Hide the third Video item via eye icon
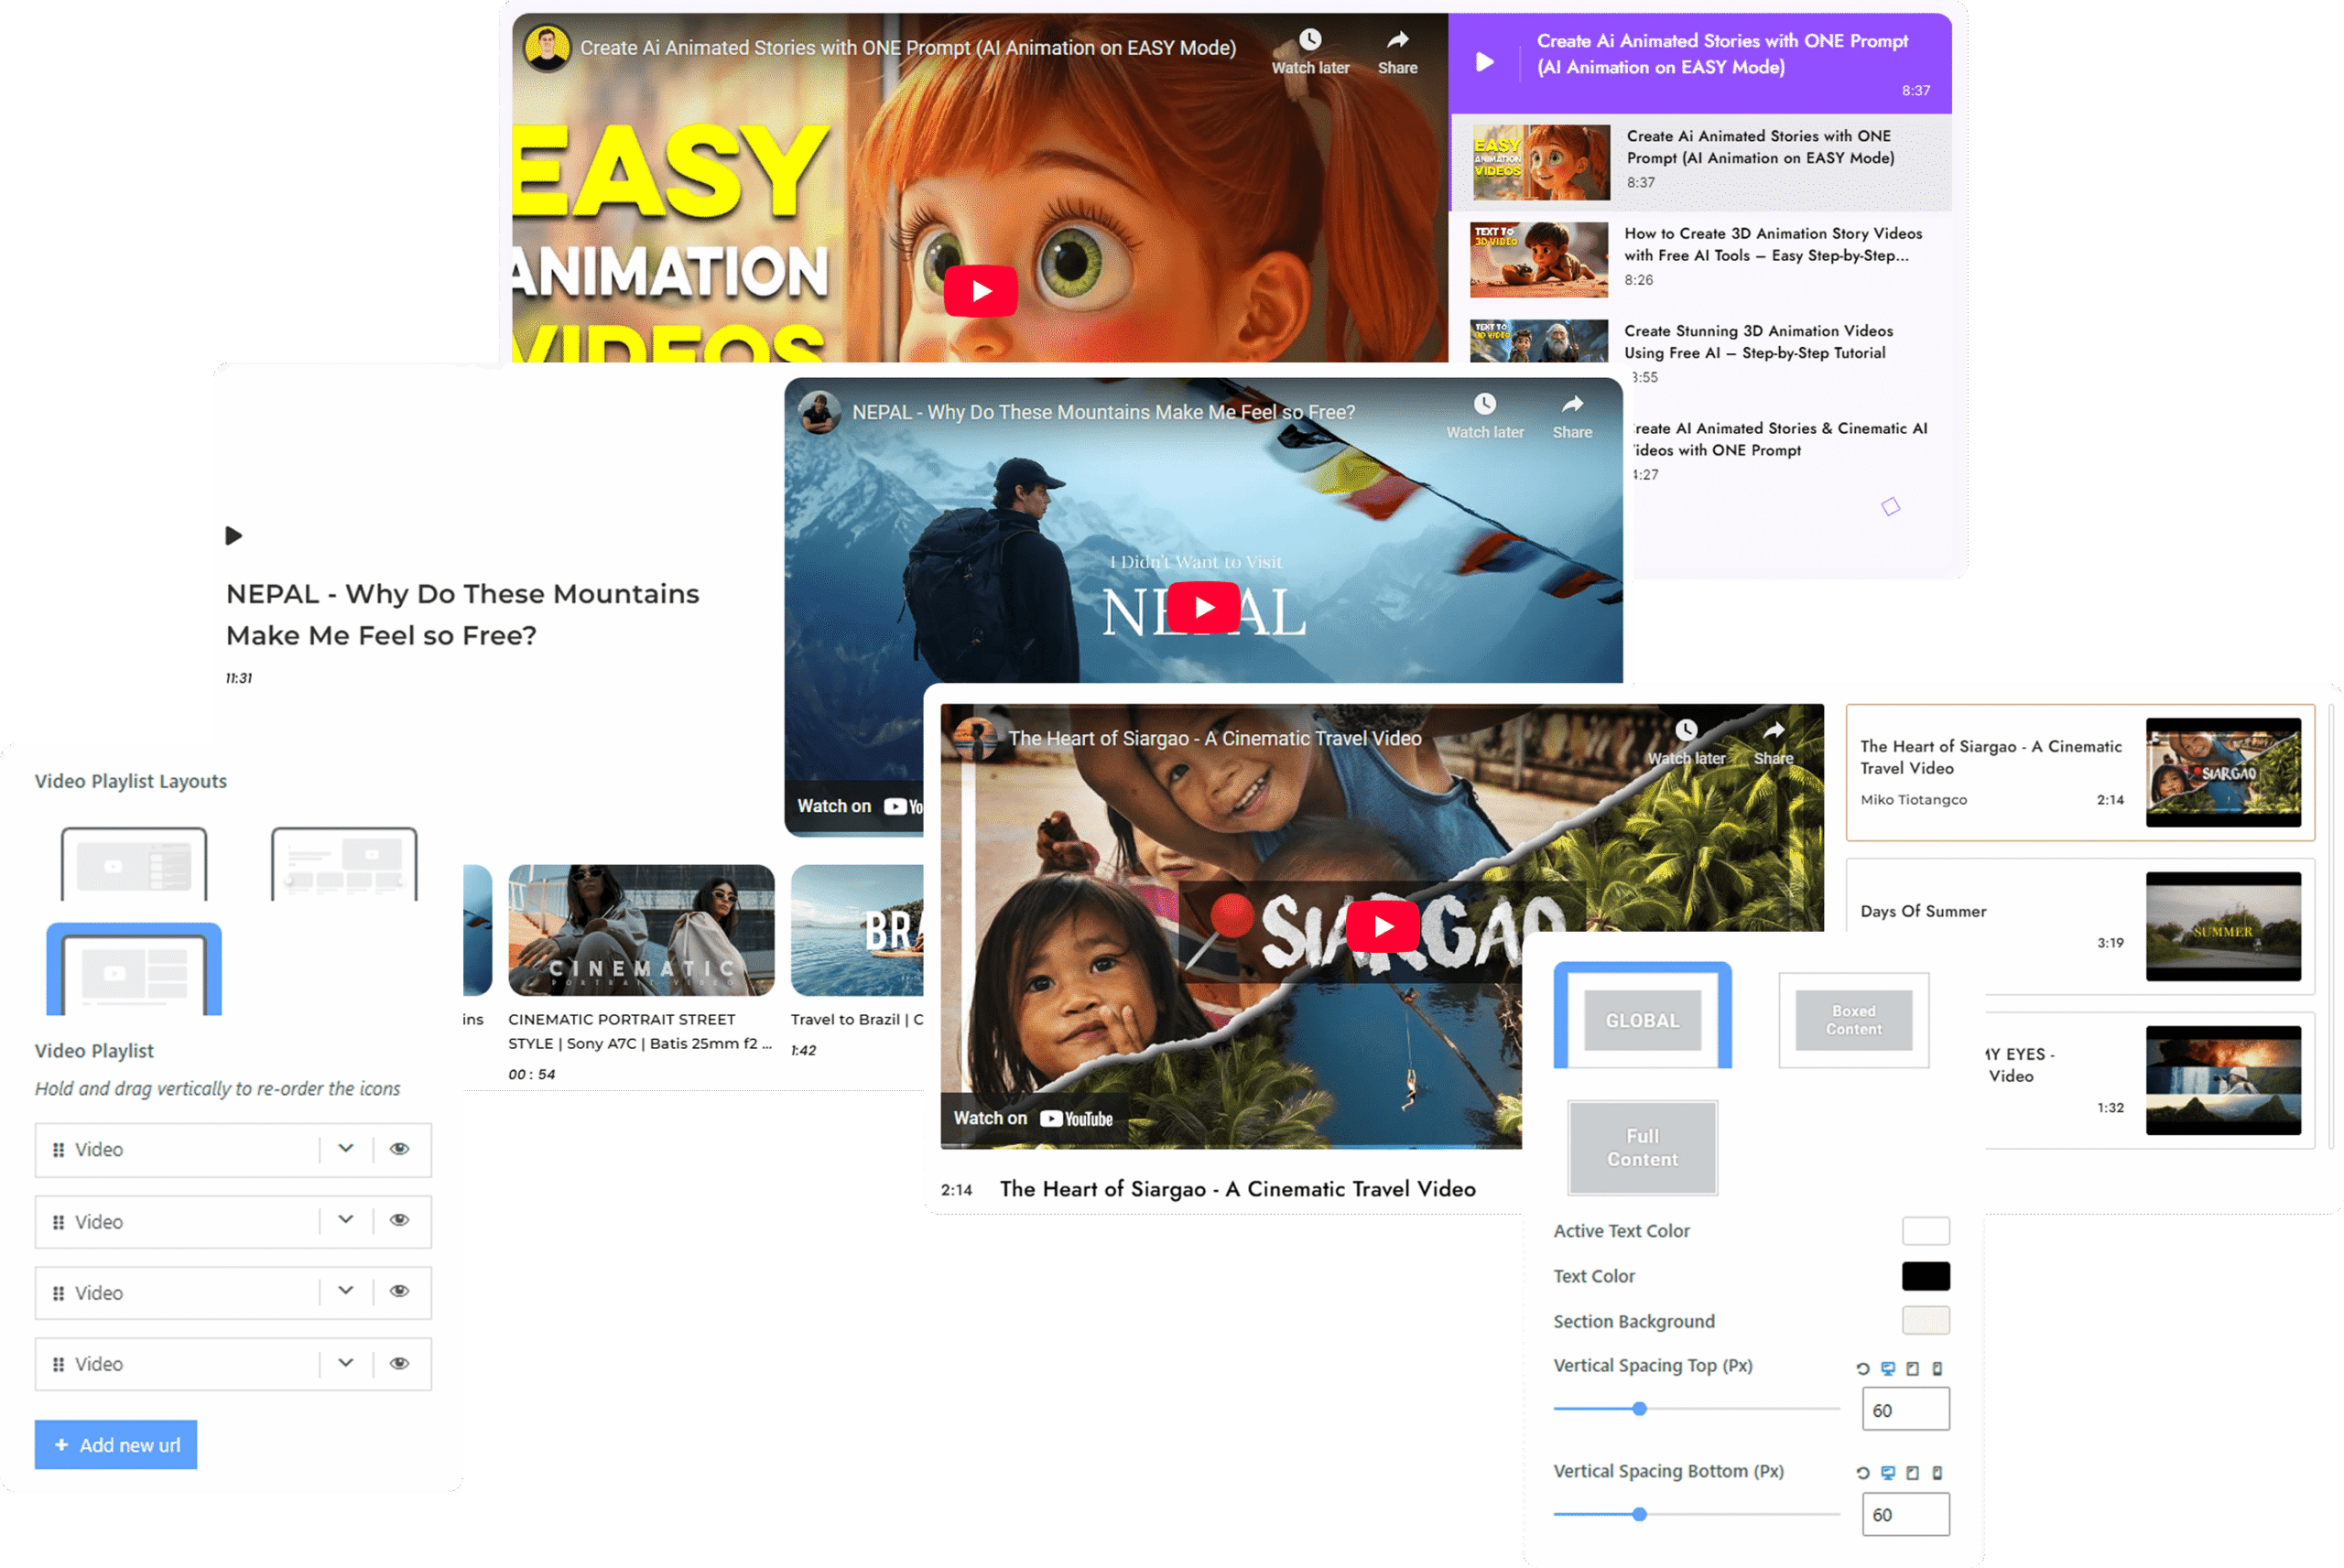Image resolution: width=2344 pixels, height=1568 pixels. [x=399, y=1291]
